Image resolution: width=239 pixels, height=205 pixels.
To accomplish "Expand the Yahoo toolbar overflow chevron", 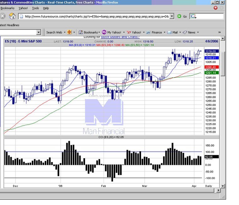I will [219, 32].
